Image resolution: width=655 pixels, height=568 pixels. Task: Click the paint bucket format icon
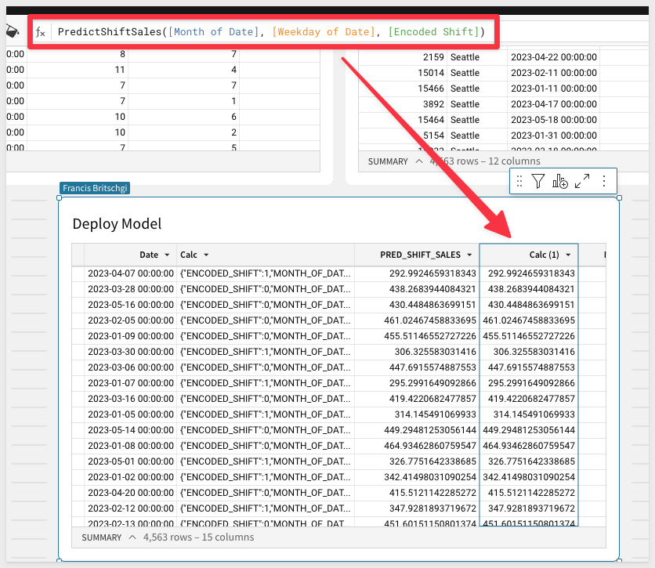point(12,31)
